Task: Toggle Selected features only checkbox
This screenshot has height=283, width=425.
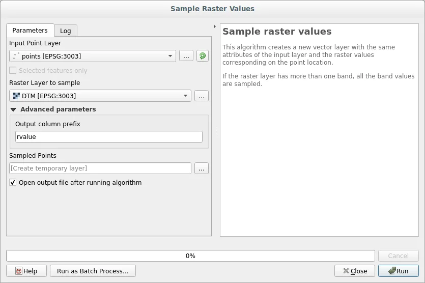Action: [13, 71]
